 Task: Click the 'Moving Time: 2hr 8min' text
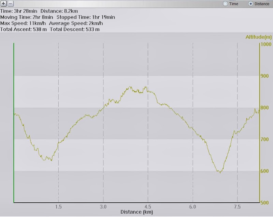tap(27, 17)
